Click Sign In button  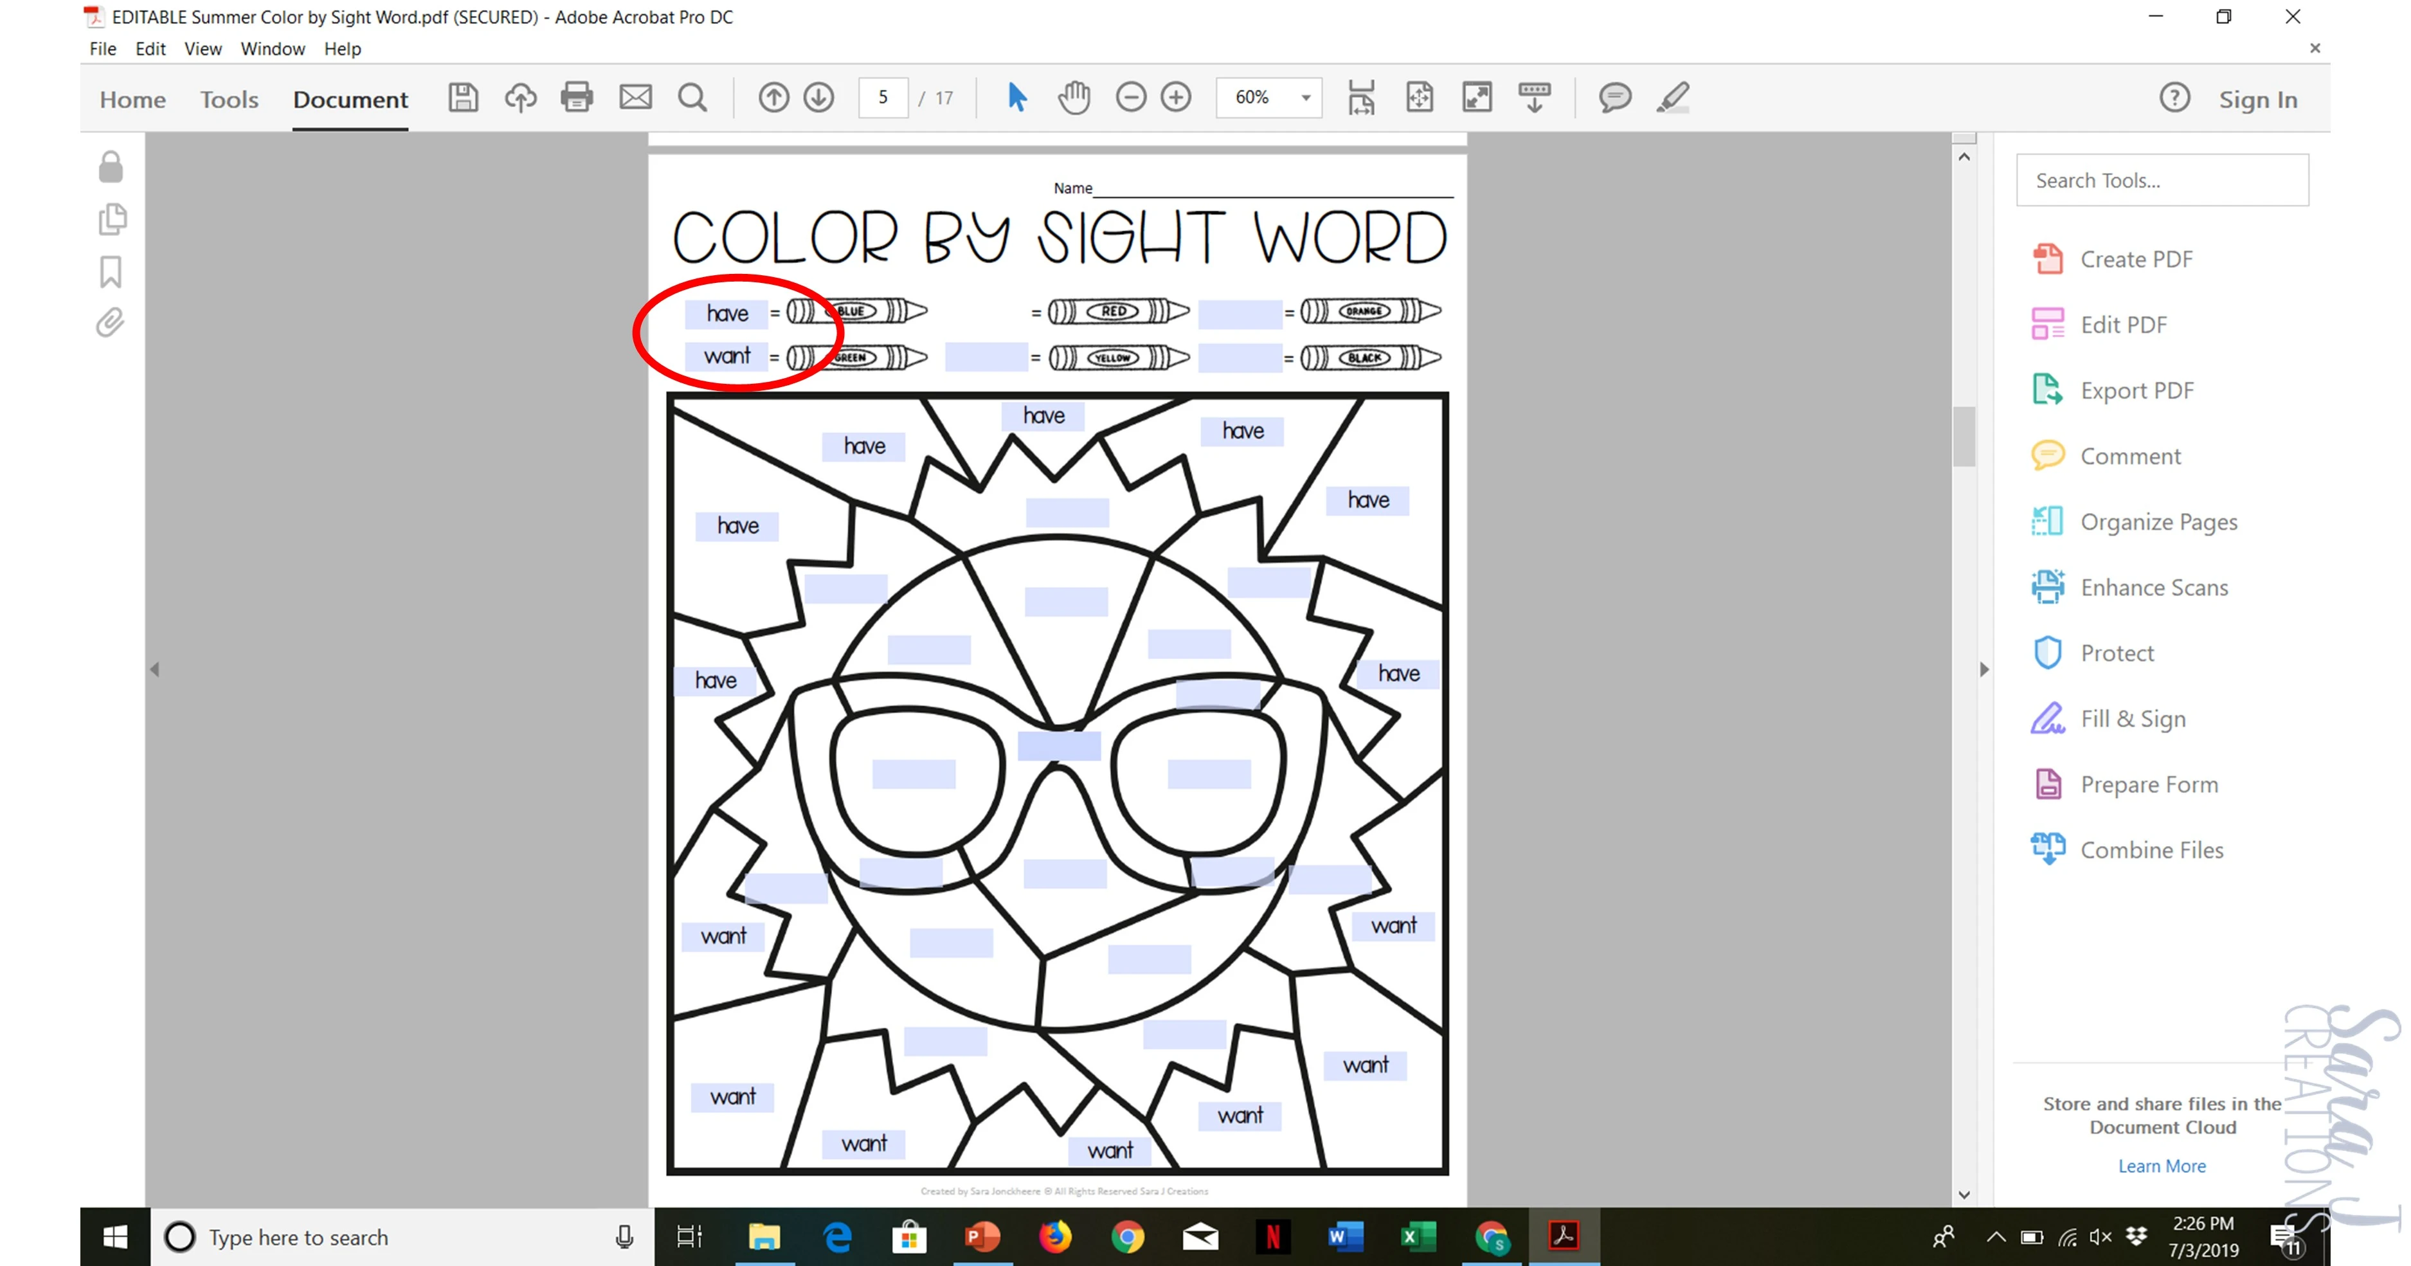pyautogui.click(x=2257, y=99)
